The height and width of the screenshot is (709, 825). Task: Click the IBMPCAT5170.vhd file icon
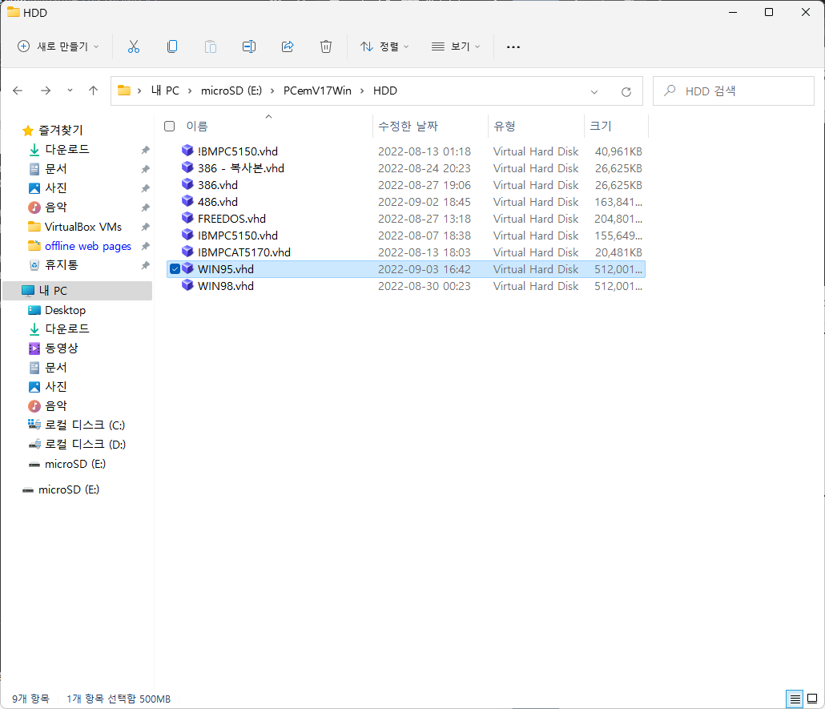187,252
